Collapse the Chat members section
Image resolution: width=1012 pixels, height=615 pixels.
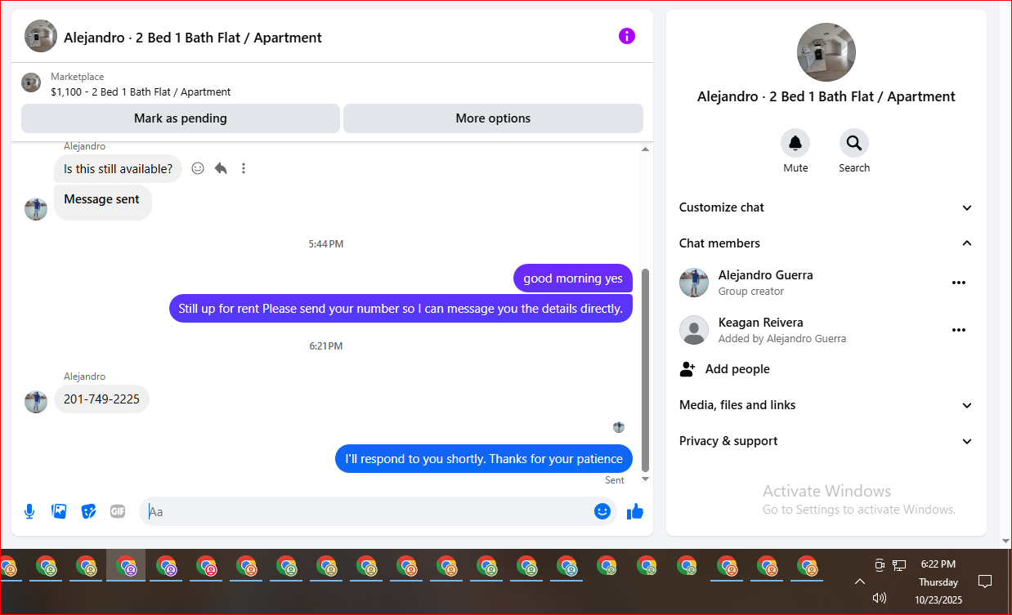(x=826, y=243)
